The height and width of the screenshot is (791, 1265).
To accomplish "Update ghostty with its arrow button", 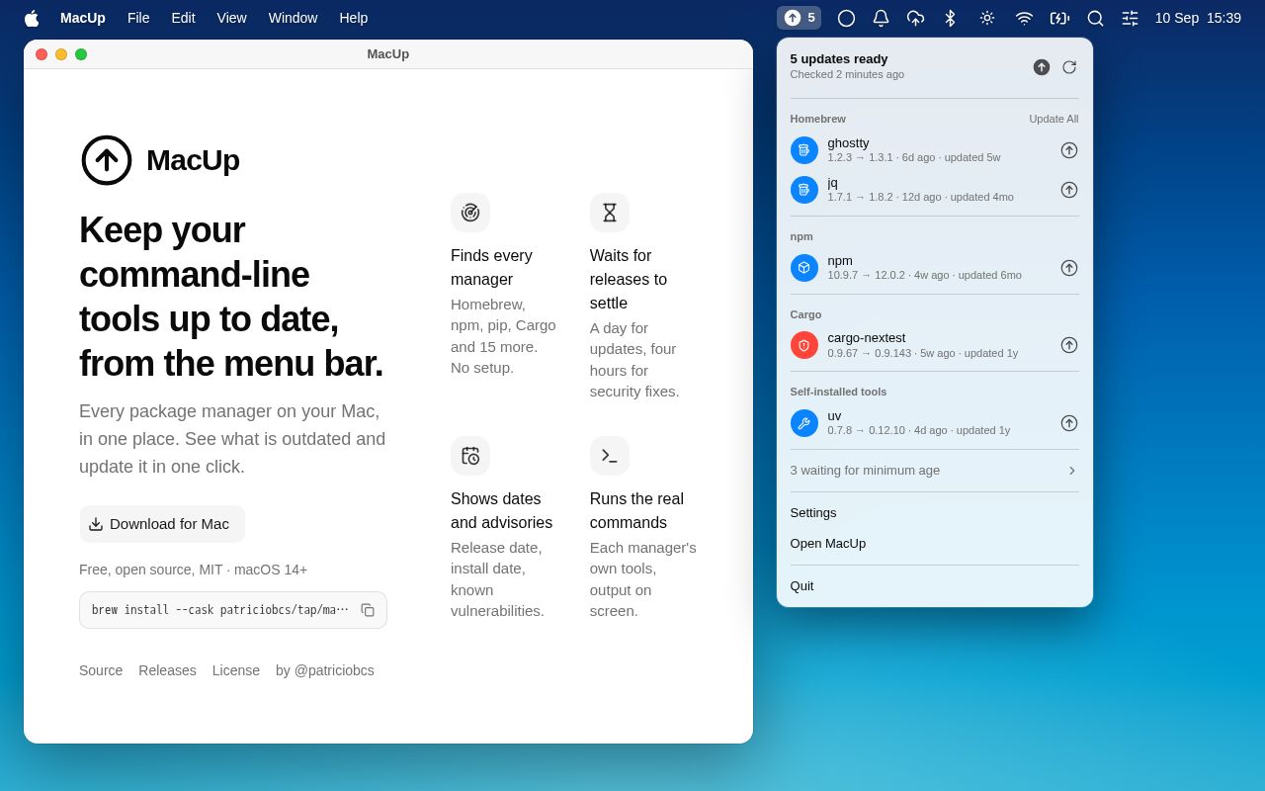I will pos(1069,150).
